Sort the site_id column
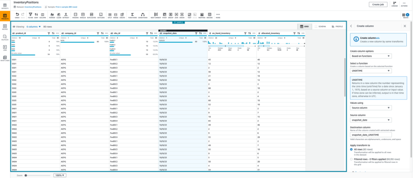The image size is (419, 178). tap(151, 33)
